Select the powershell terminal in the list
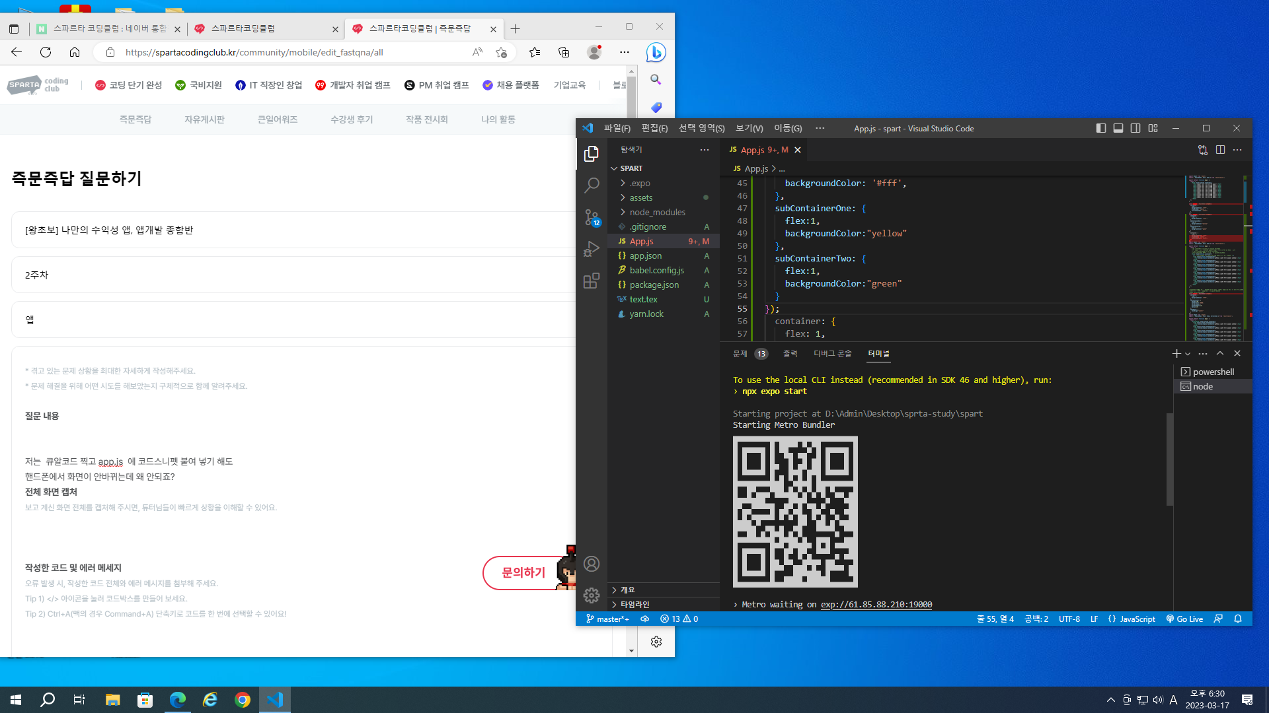 (x=1213, y=372)
